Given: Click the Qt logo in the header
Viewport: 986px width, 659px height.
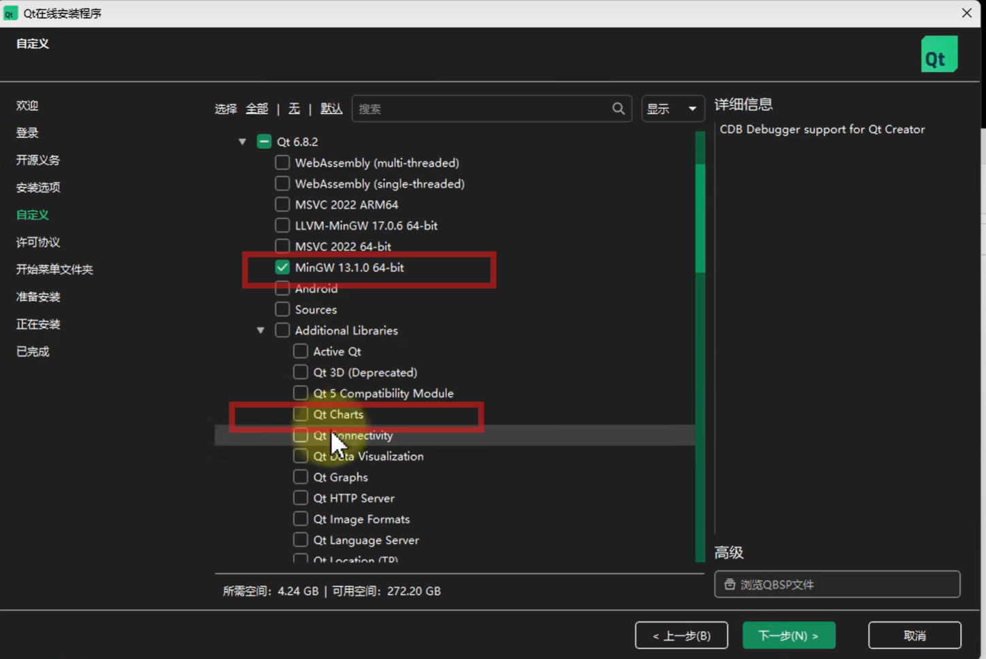Looking at the screenshot, I should point(939,54).
